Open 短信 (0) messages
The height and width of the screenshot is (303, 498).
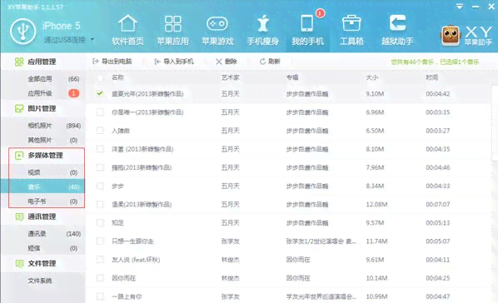42,248
